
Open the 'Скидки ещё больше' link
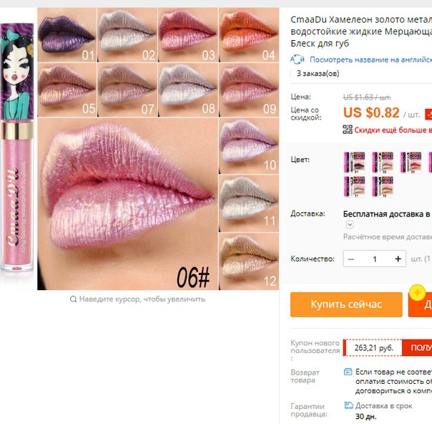click(393, 130)
